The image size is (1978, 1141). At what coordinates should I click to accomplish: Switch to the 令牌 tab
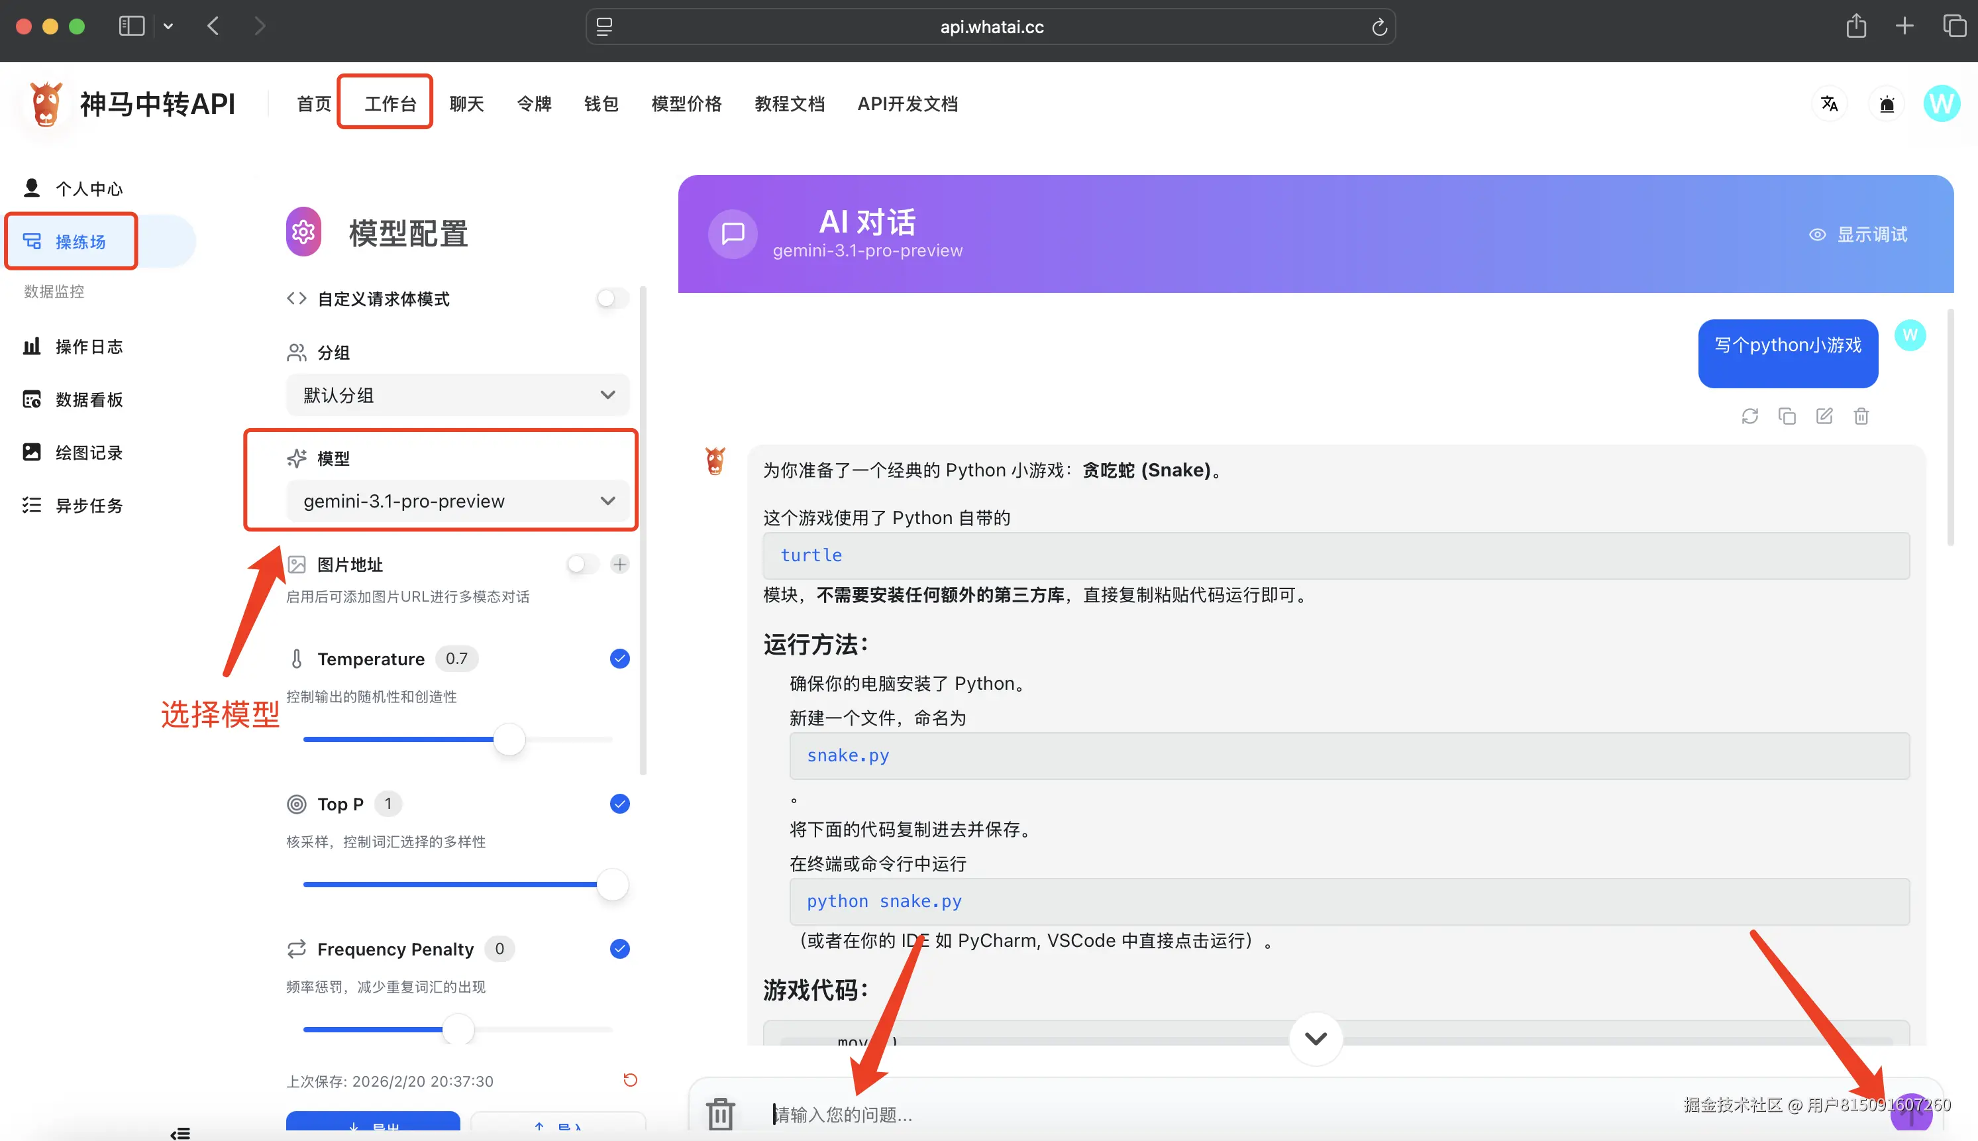click(535, 103)
